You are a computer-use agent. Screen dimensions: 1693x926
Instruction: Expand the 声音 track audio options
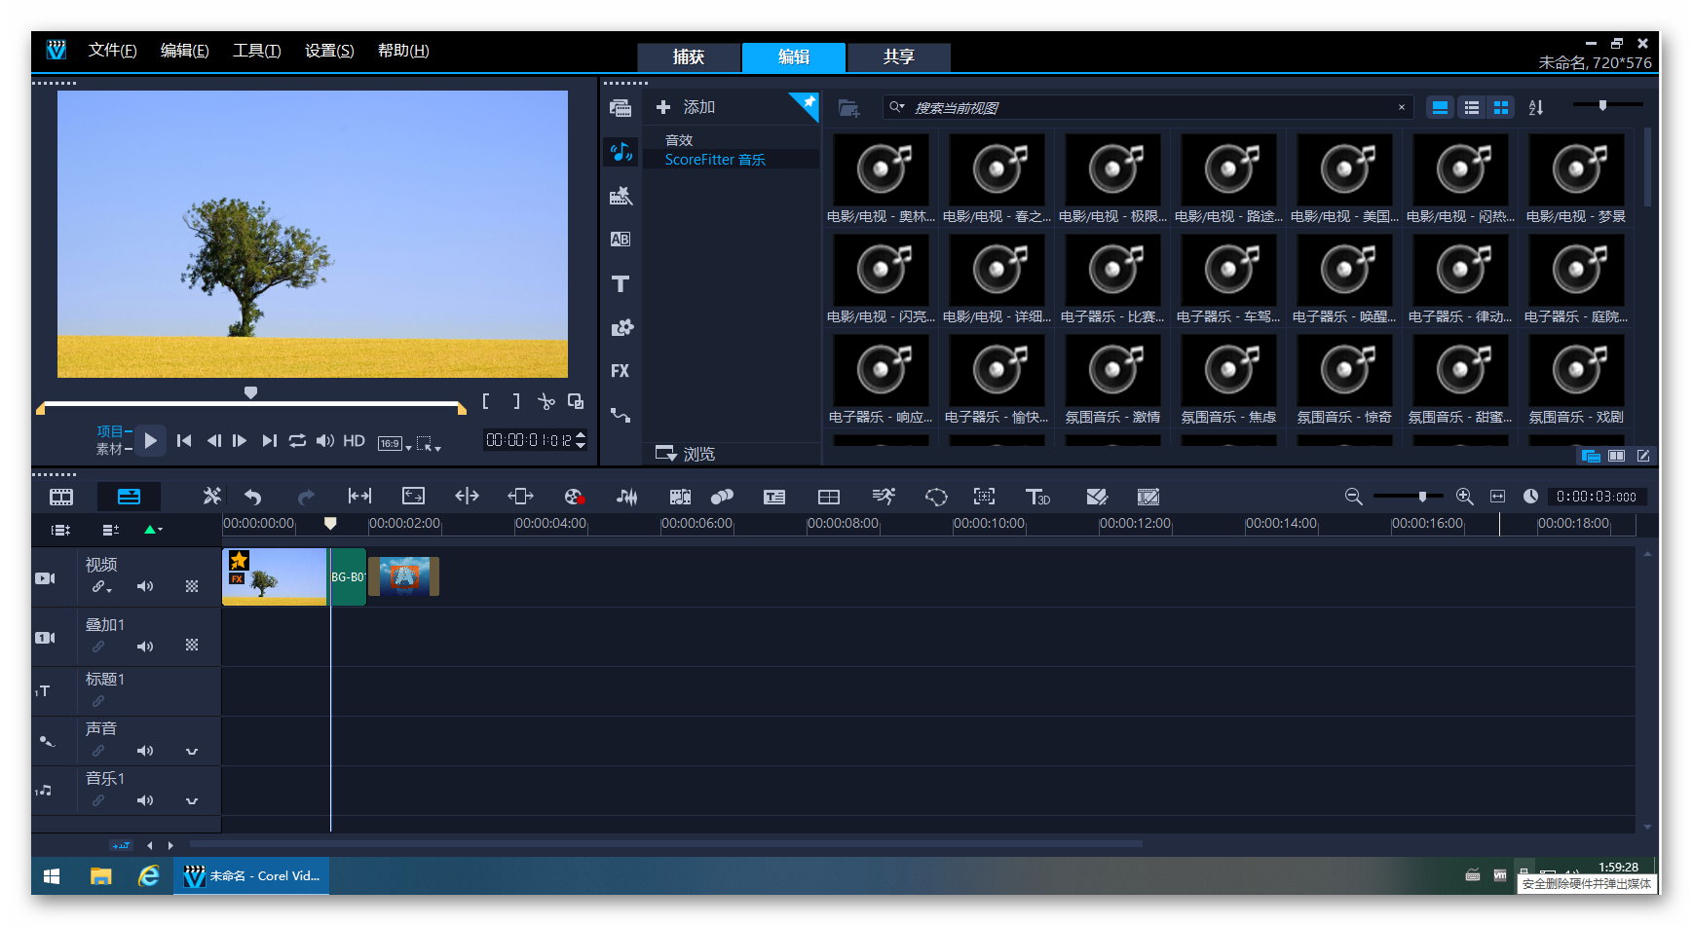coord(192,752)
